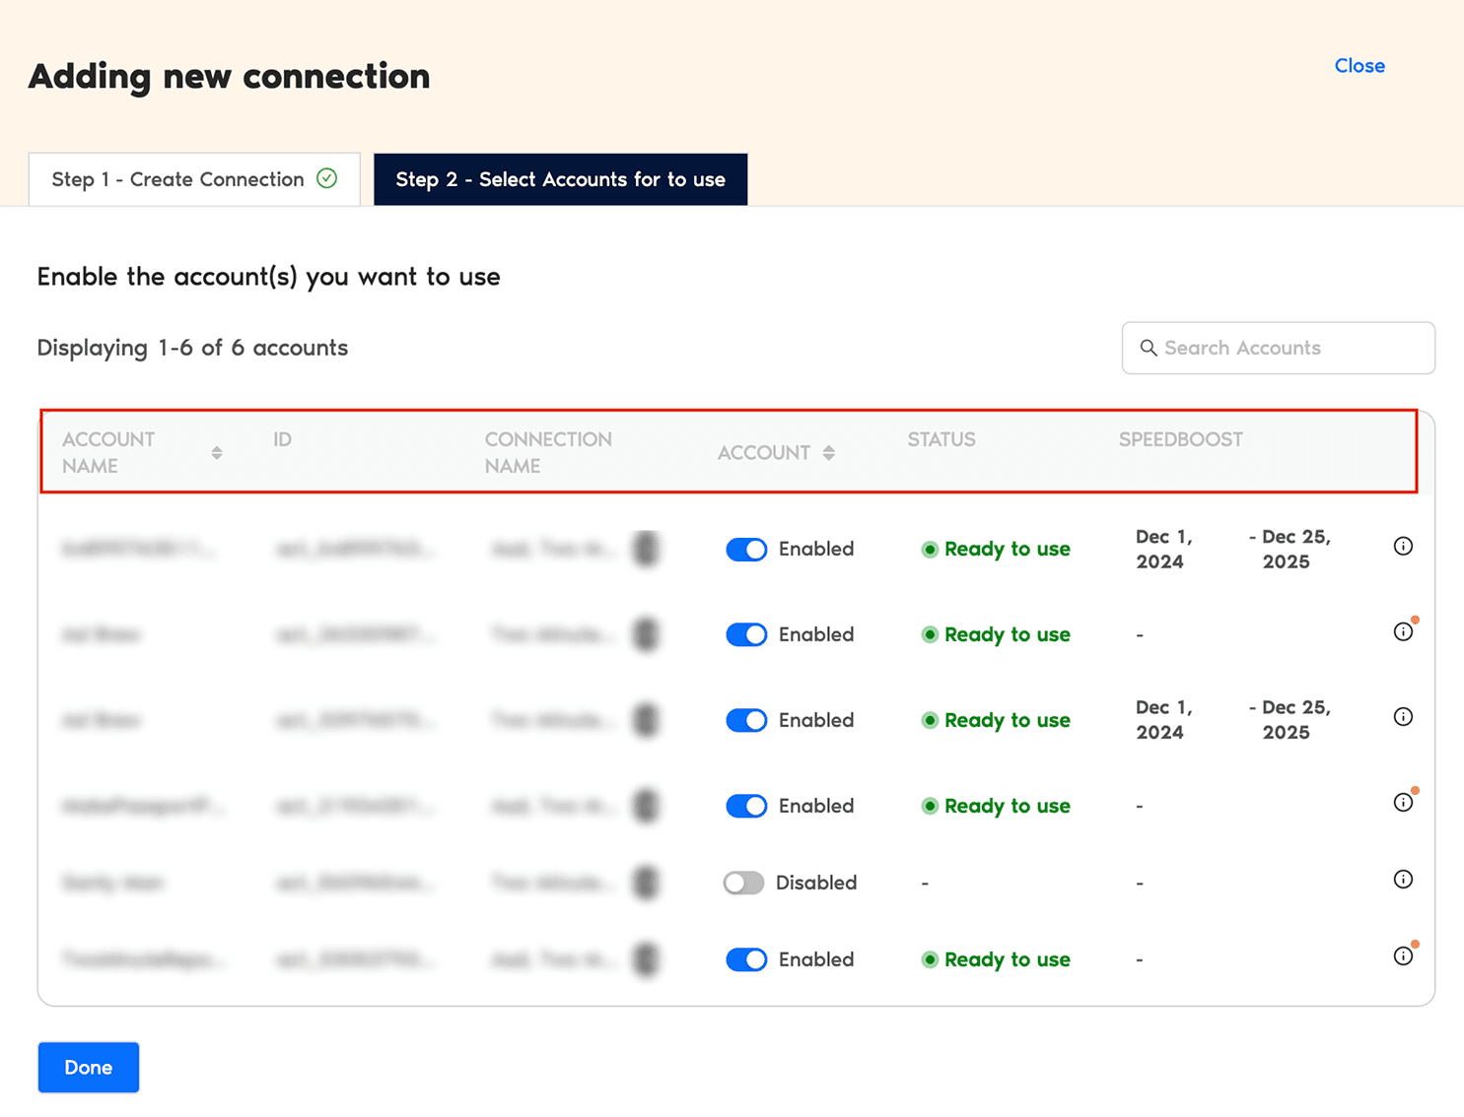Click the orange-dotted info icon on the fourth row

point(1403,803)
